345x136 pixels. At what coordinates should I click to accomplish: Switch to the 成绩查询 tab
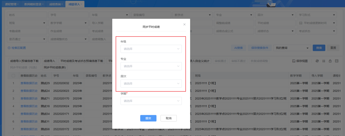(x=55, y=4)
